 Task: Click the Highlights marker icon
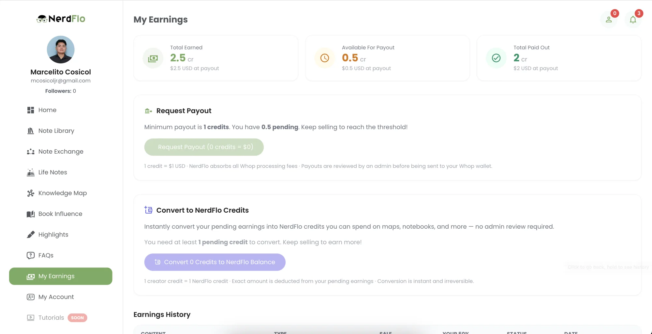click(x=31, y=235)
